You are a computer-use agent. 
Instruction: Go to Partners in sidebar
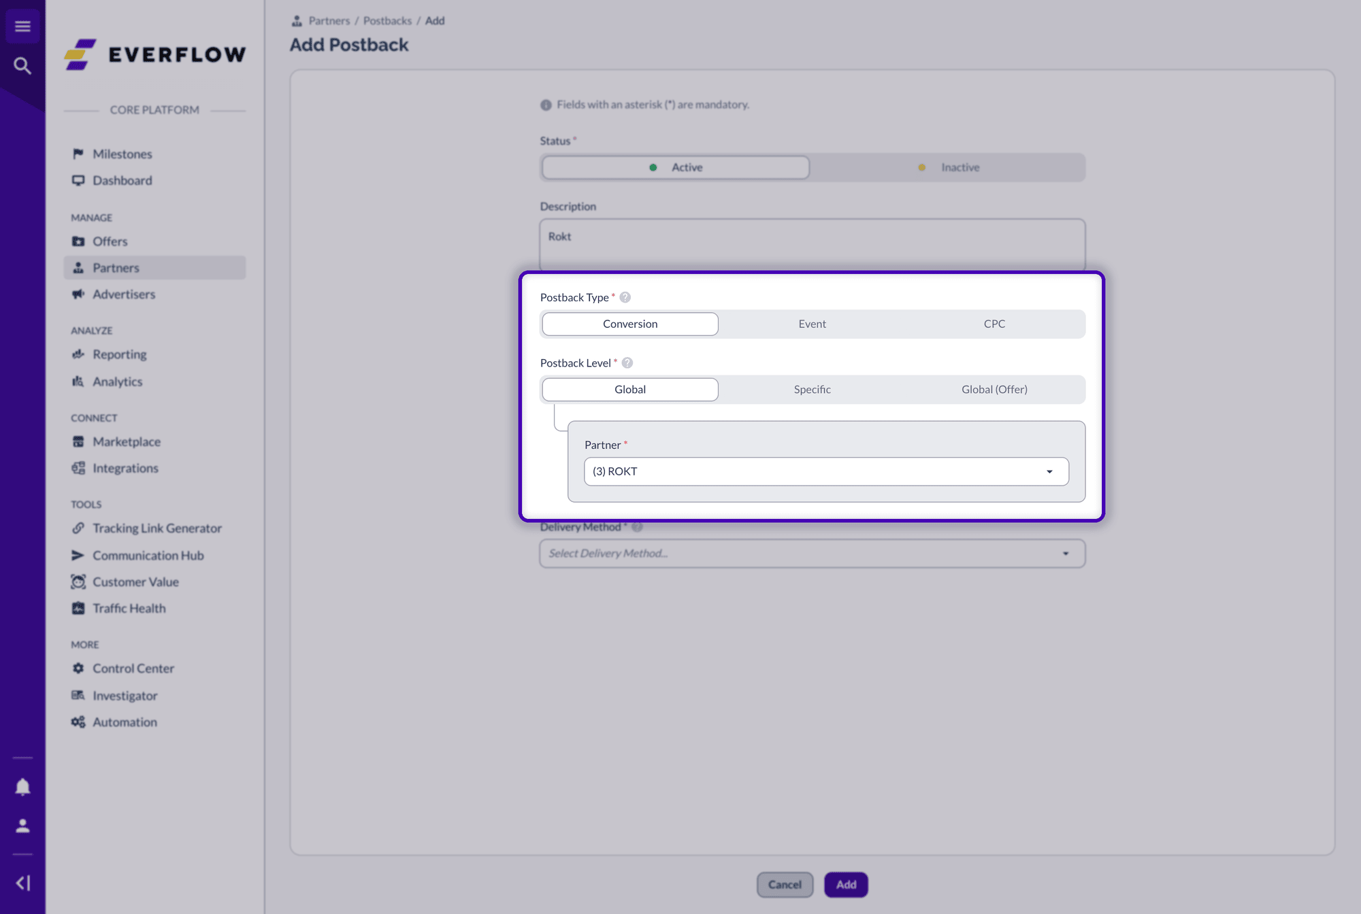click(154, 268)
